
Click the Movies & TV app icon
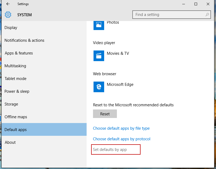click(99, 56)
